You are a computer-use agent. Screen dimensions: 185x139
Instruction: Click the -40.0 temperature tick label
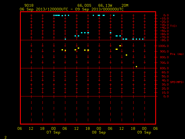164,28
